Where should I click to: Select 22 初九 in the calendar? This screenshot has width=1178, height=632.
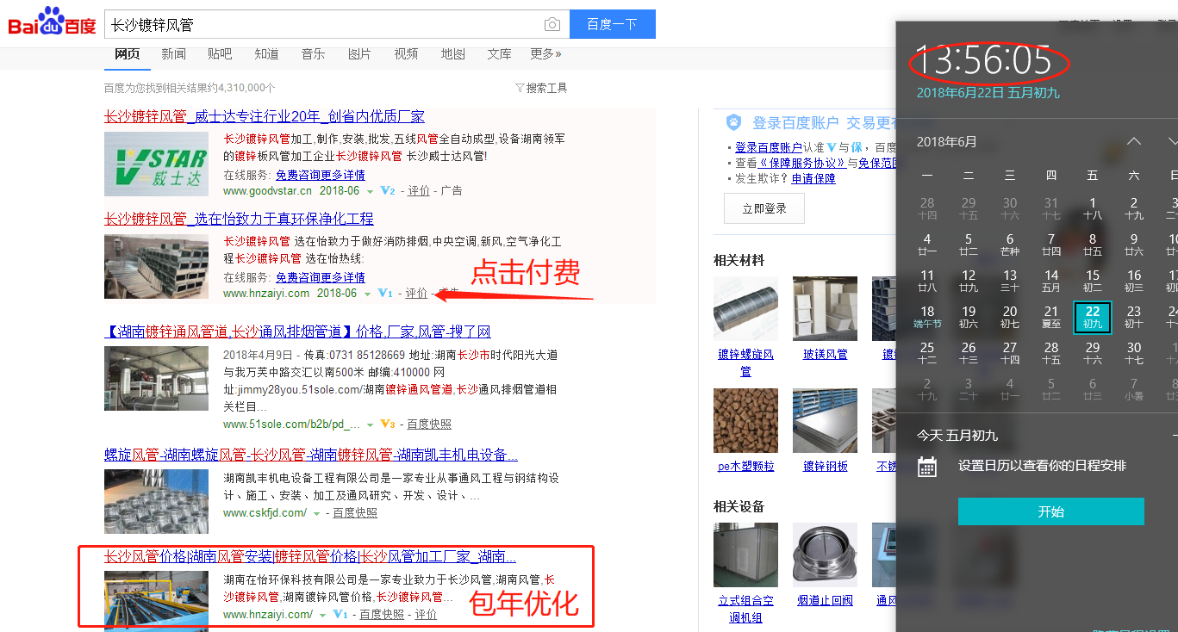pos(1093,317)
